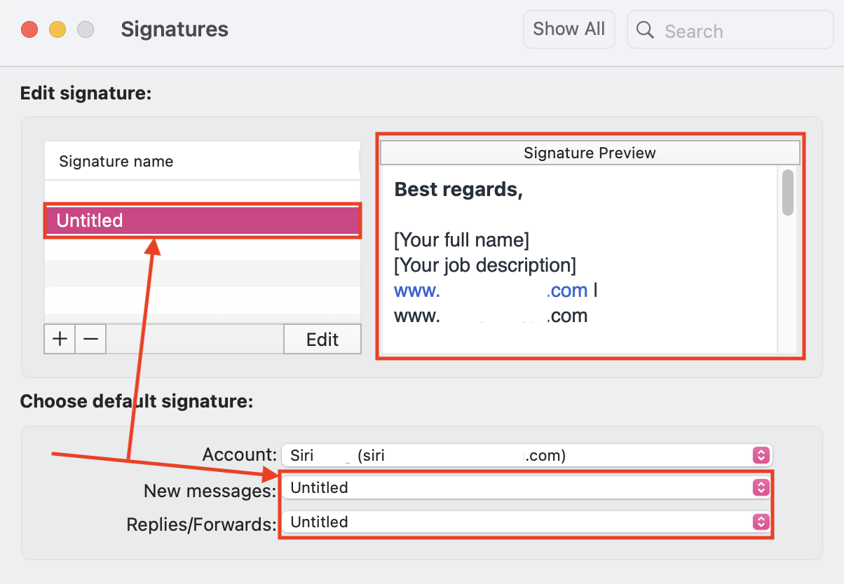Click the green zoom window icon

(x=86, y=29)
